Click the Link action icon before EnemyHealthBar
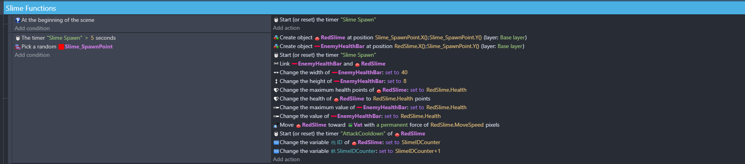Image resolution: width=745 pixels, height=164 pixels. pos(276,64)
